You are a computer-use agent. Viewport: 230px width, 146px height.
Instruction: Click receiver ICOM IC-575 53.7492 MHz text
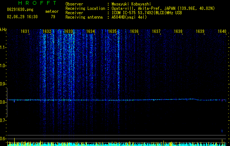point(147,13)
